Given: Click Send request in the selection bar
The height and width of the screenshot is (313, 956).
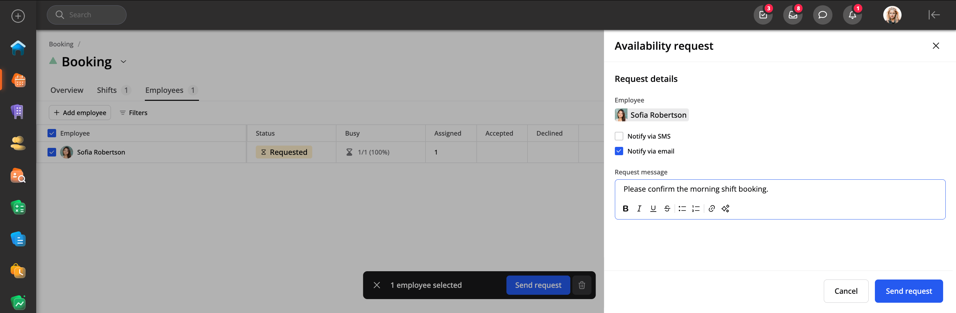Looking at the screenshot, I should (x=538, y=285).
